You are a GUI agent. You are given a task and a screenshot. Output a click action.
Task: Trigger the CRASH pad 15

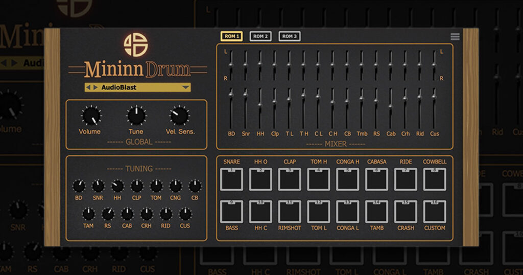406,212
